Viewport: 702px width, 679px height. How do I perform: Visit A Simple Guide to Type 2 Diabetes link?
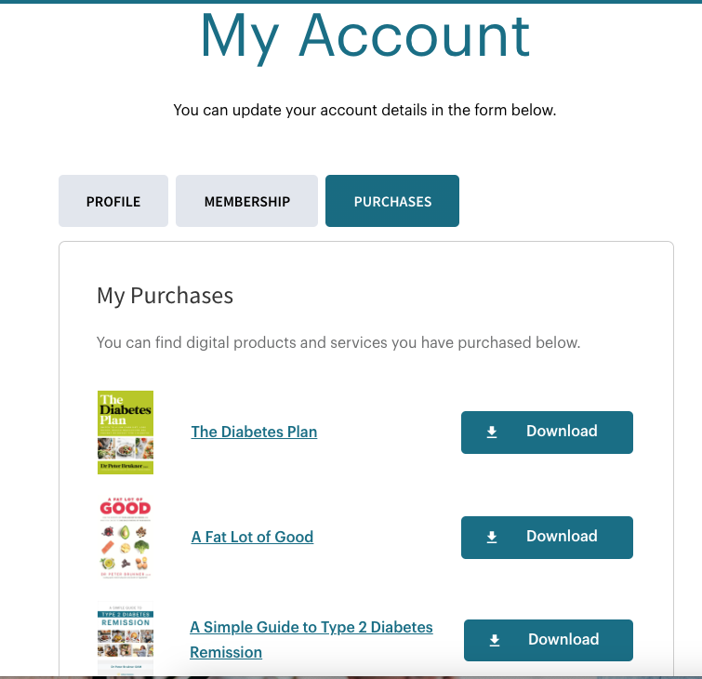coord(311,627)
